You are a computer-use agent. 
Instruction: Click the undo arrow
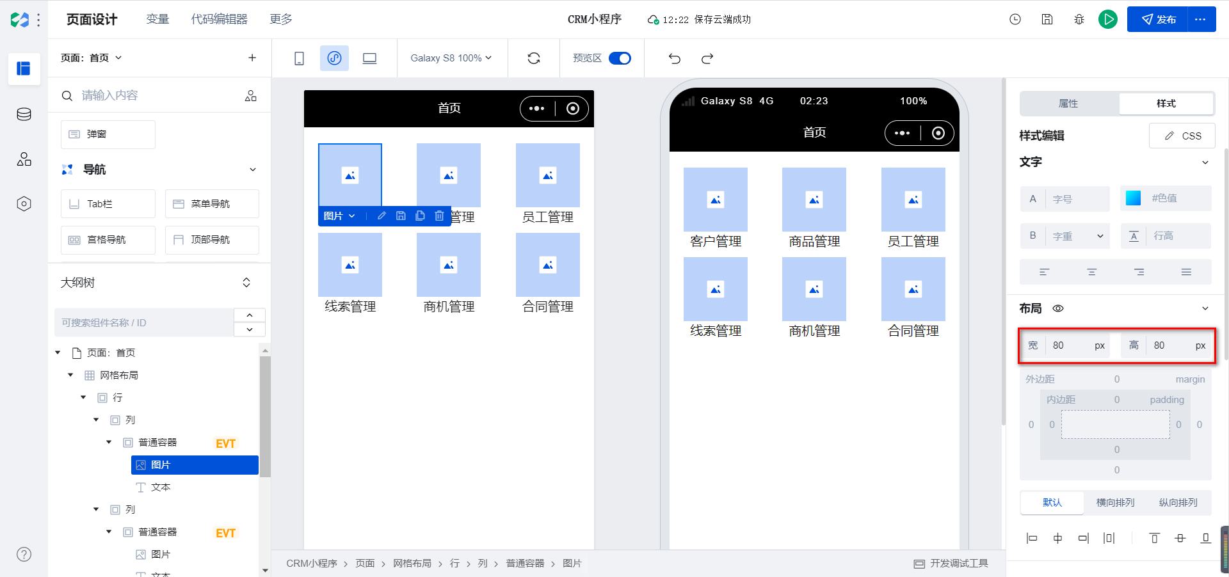[675, 58]
